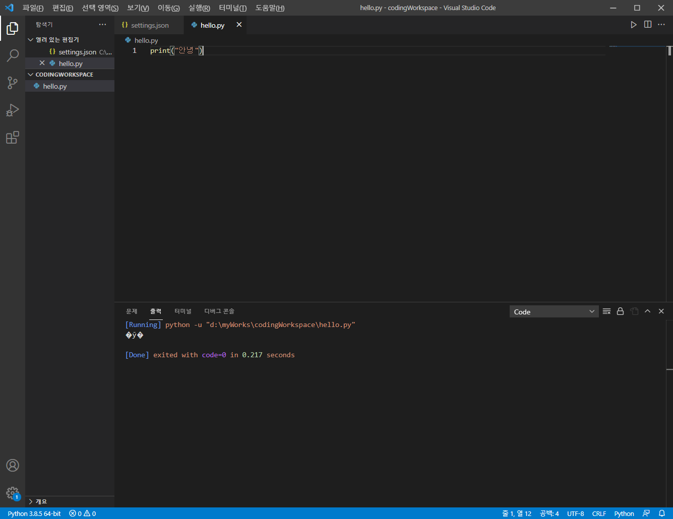Change UTF-8 file encoding
The image size is (673, 519).
tap(576, 513)
